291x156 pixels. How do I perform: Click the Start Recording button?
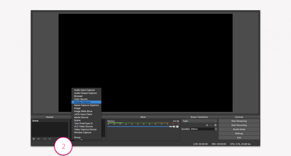pos(239,125)
